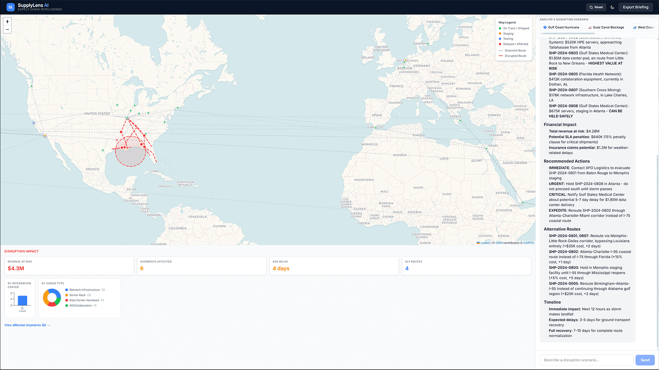Image resolution: width=659 pixels, height=370 pixels.
Task: Toggle the Testing status in the Map Legend
Action: point(500,39)
